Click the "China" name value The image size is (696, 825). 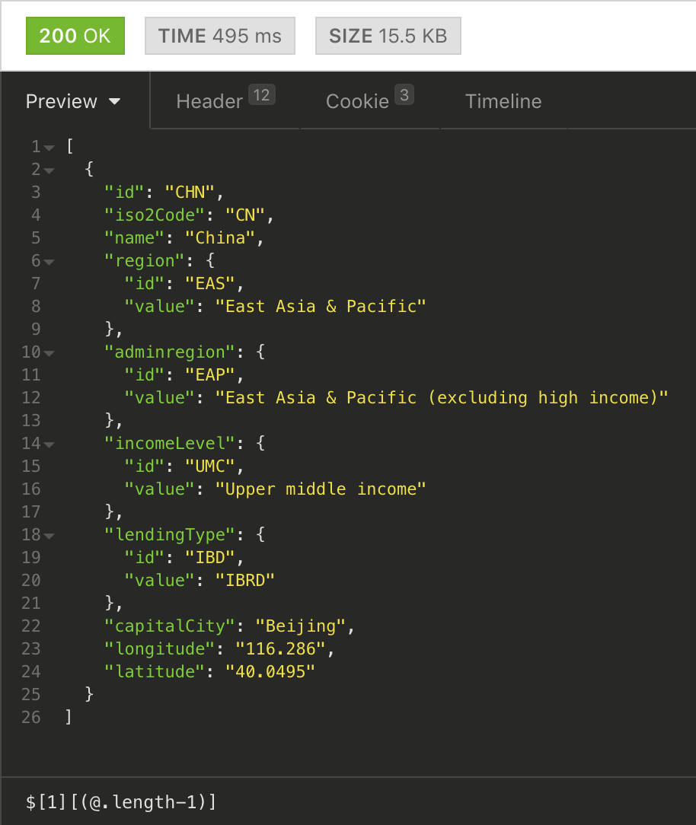coord(220,237)
